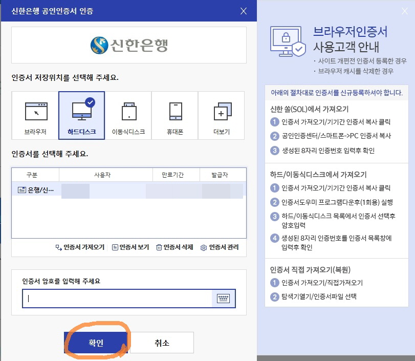415x361 pixels.
Task: Click the USB drive icon for 이동식디스크
Action: [129, 111]
